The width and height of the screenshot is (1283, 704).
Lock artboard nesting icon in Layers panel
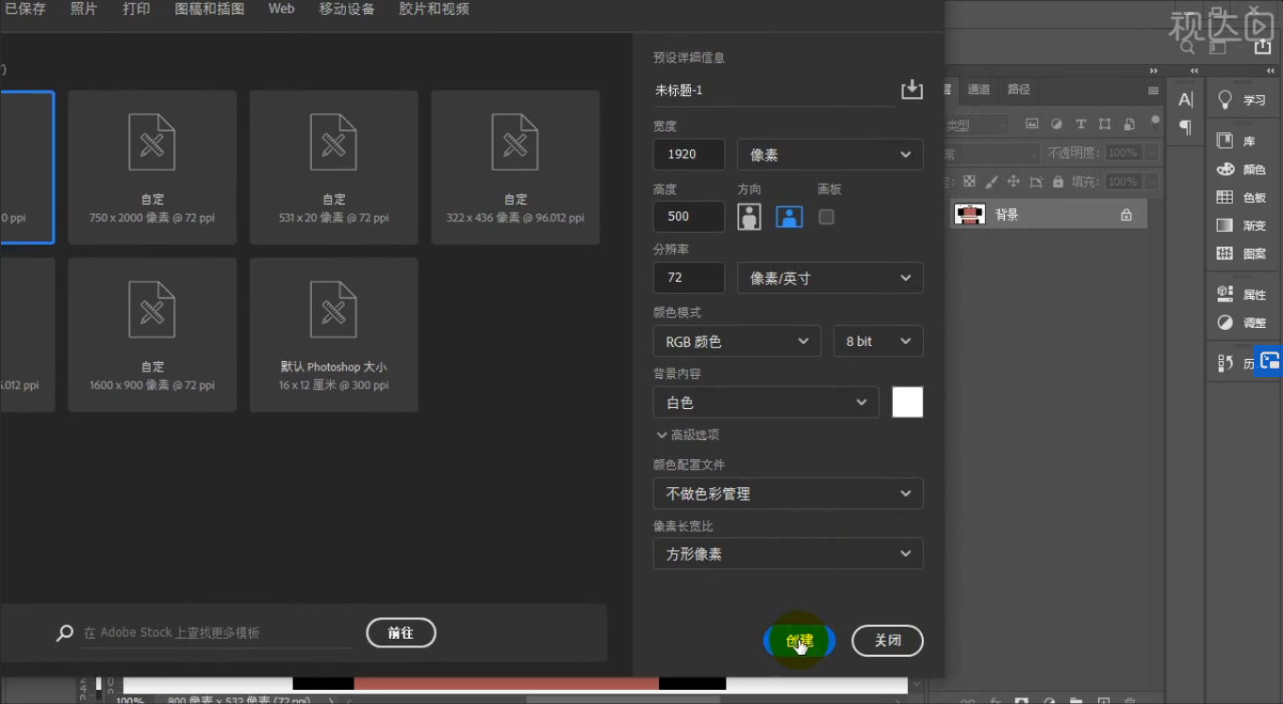coord(1036,182)
